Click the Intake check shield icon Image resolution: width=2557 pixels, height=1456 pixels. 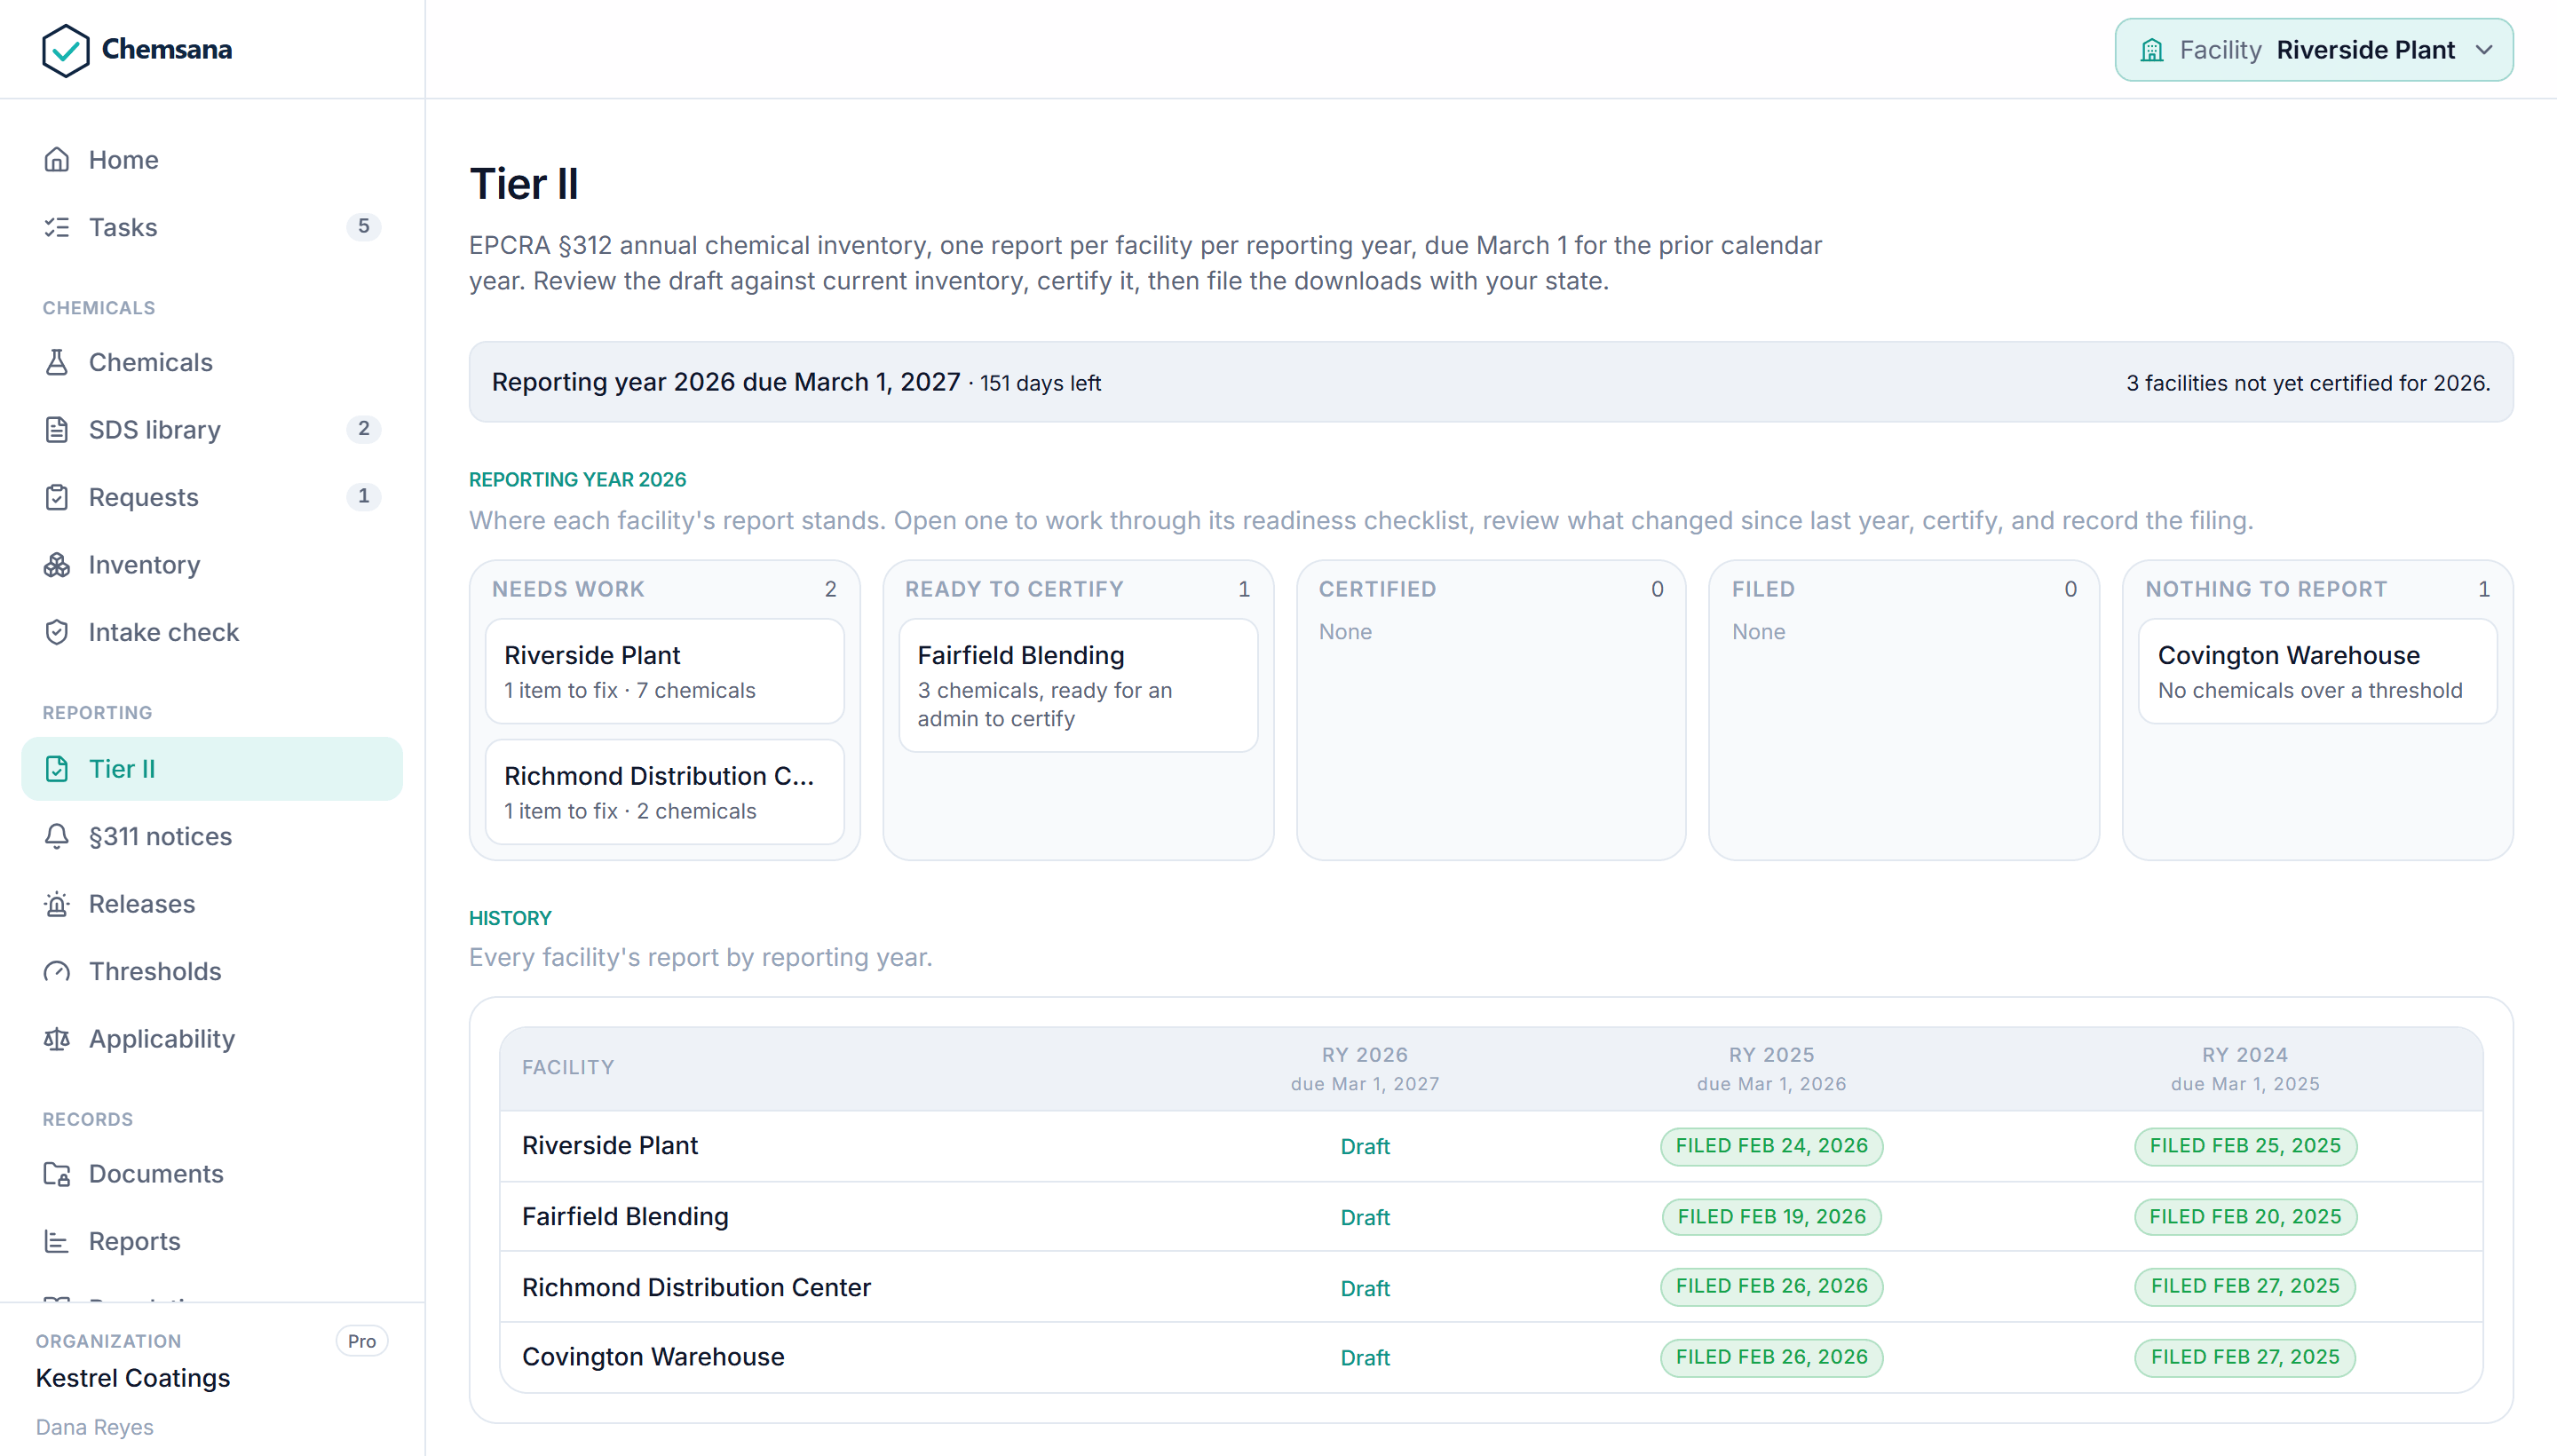tap(57, 632)
